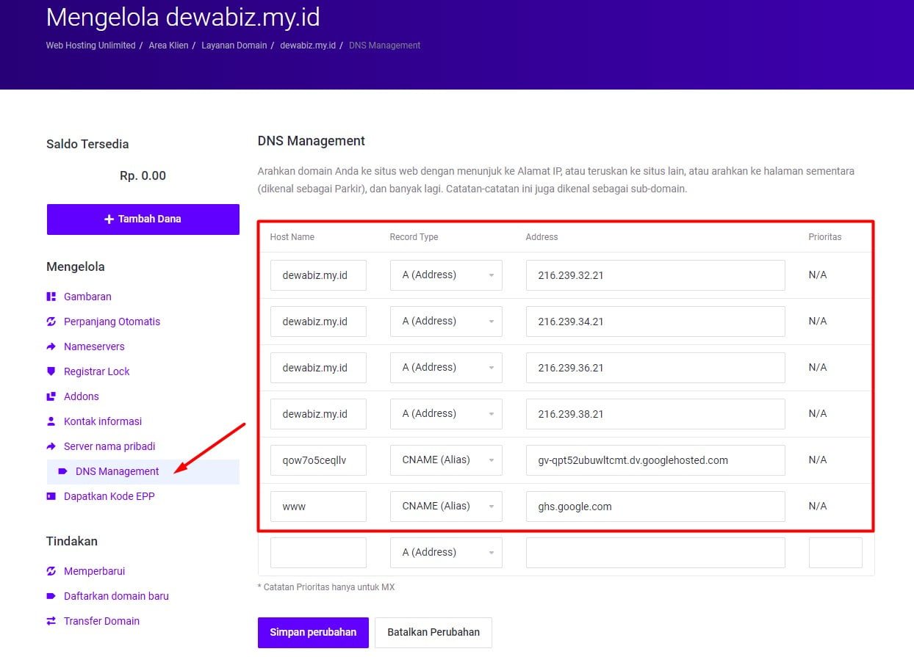Click the Registrar Lock shield icon

click(x=51, y=371)
